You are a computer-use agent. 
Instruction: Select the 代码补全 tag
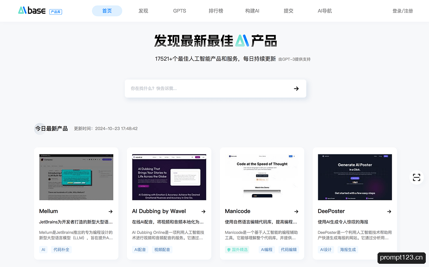pos(61,250)
